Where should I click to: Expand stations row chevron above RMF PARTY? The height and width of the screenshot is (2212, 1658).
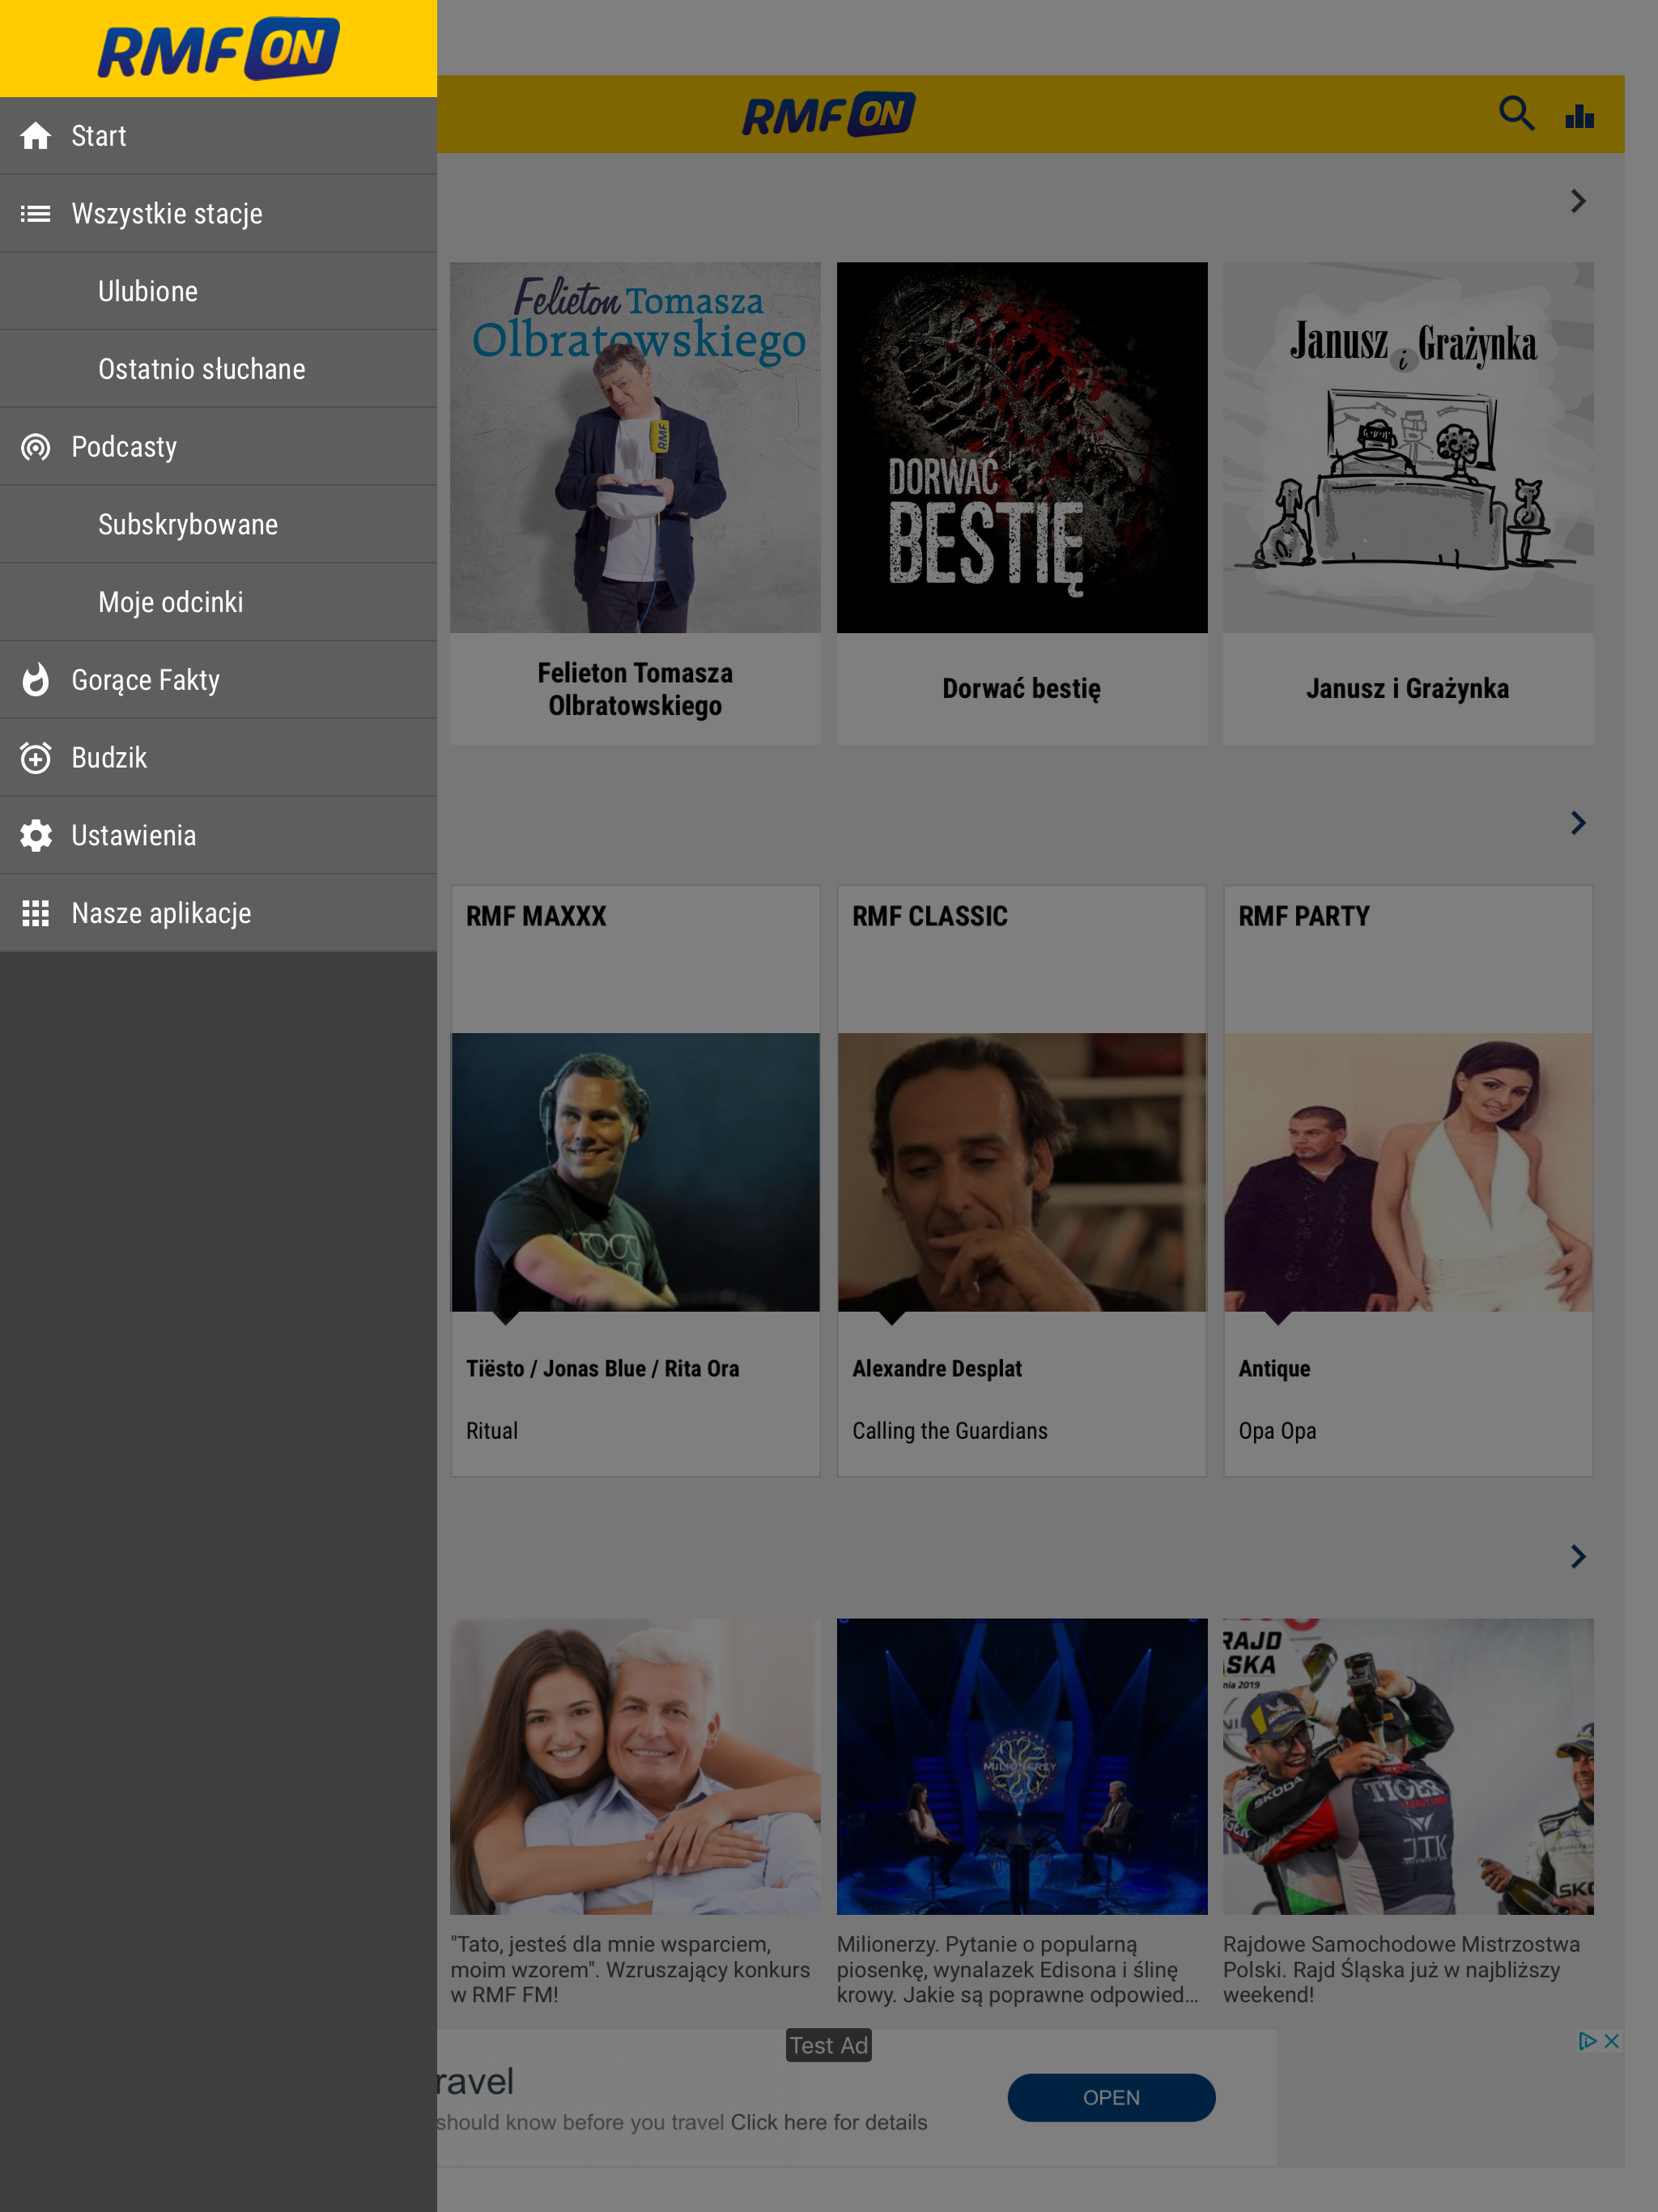click(x=1578, y=823)
